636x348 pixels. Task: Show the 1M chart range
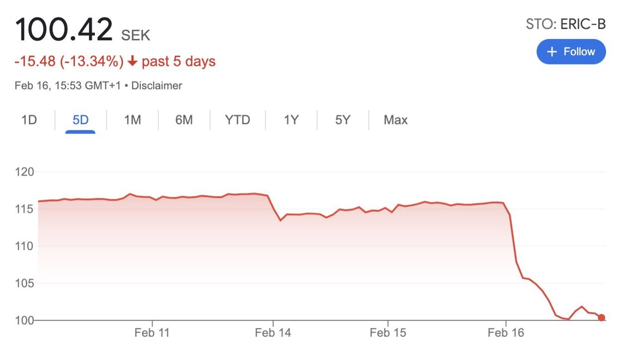pos(133,120)
